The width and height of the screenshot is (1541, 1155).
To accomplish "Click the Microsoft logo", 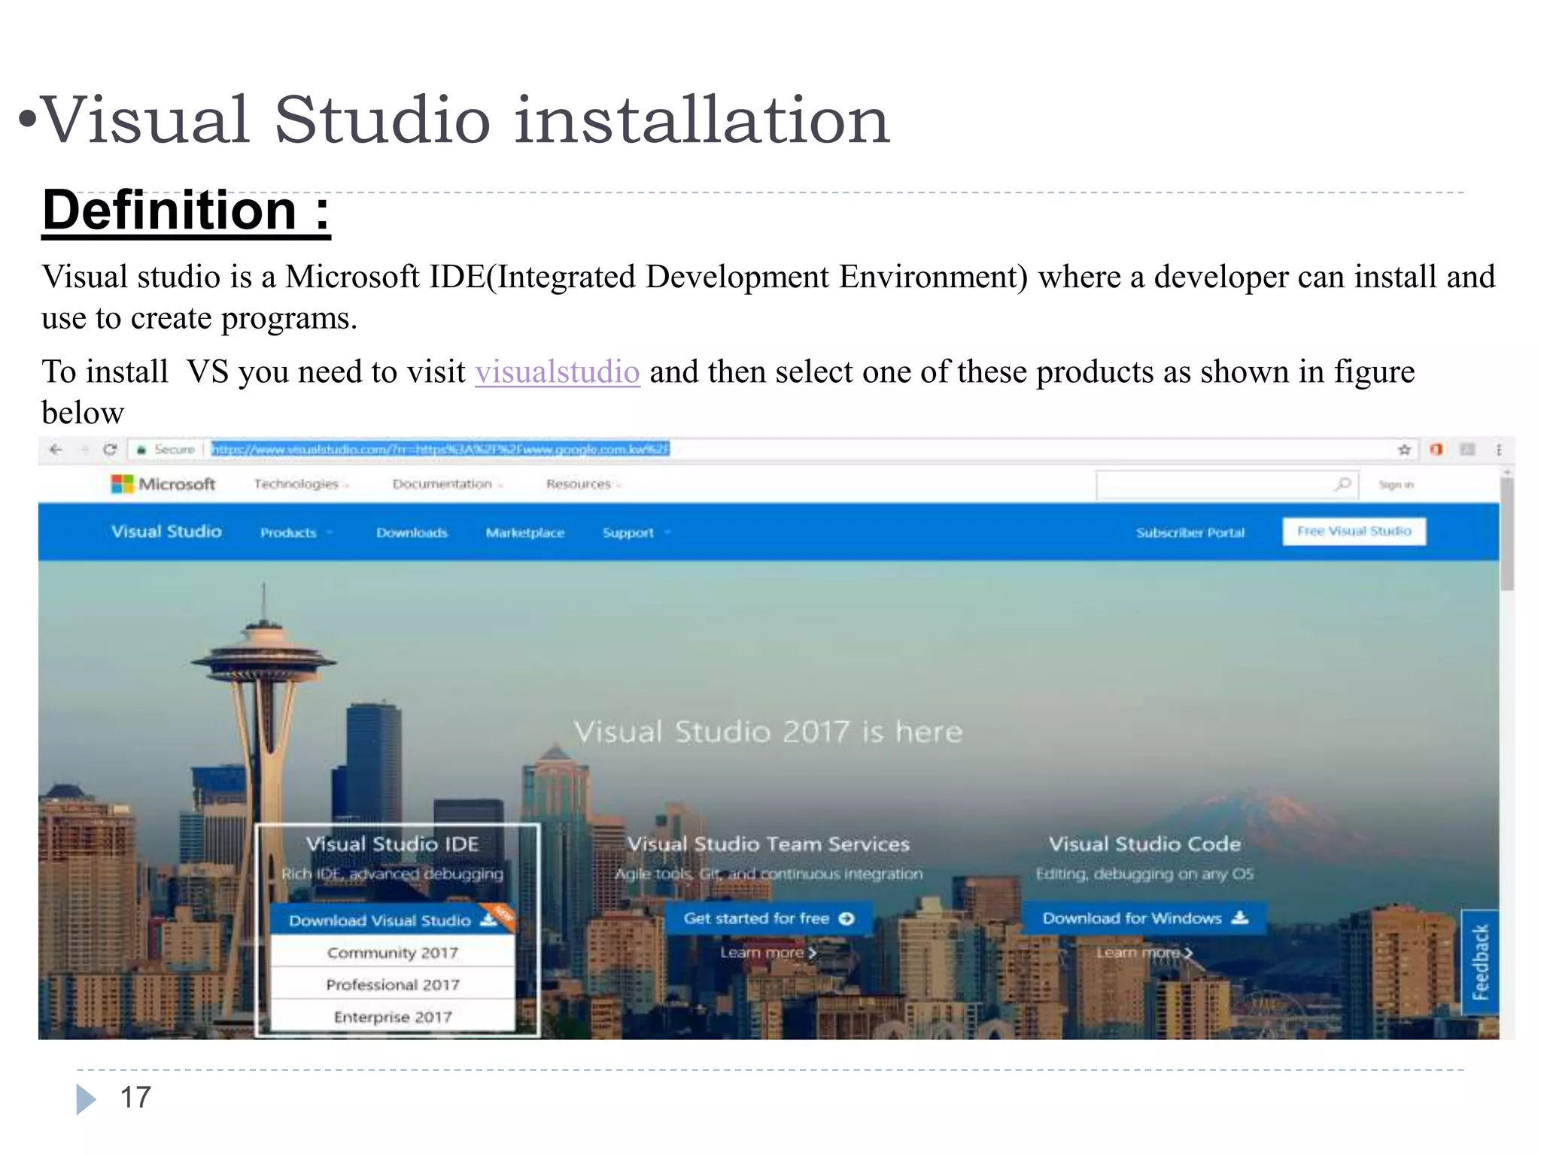I will (163, 484).
